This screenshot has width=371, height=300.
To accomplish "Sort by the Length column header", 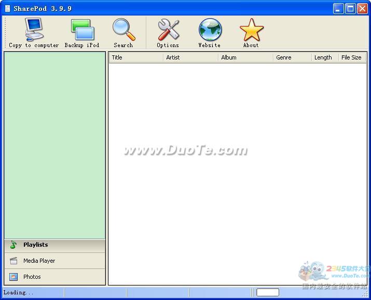I will coord(325,57).
